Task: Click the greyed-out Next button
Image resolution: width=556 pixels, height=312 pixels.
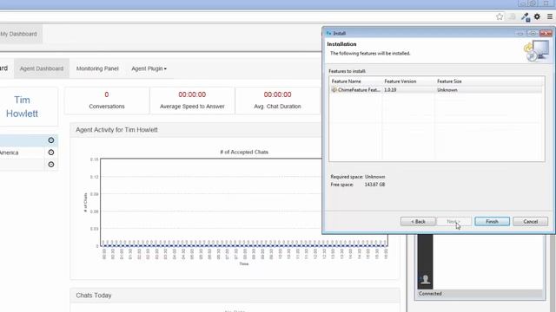Action: tap(453, 222)
